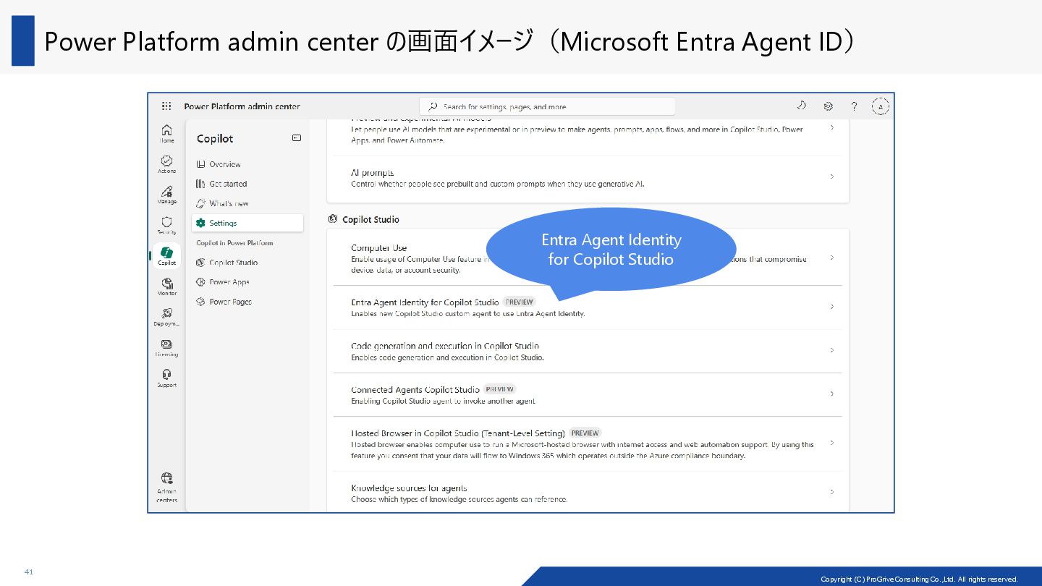The width and height of the screenshot is (1042, 586).
Task: Open the Get started menu item
Action: click(247, 184)
